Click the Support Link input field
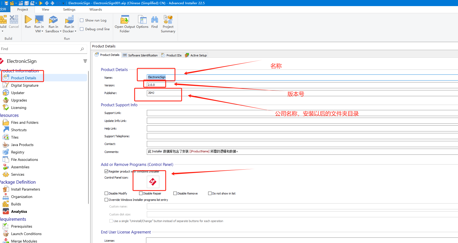This screenshot has width=458, height=243. 302,113
